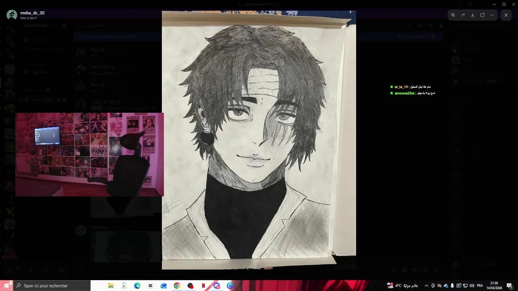
Task: Expand the hidden system tray icons chevron
Action: pyautogui.click(x=426, y=286)
